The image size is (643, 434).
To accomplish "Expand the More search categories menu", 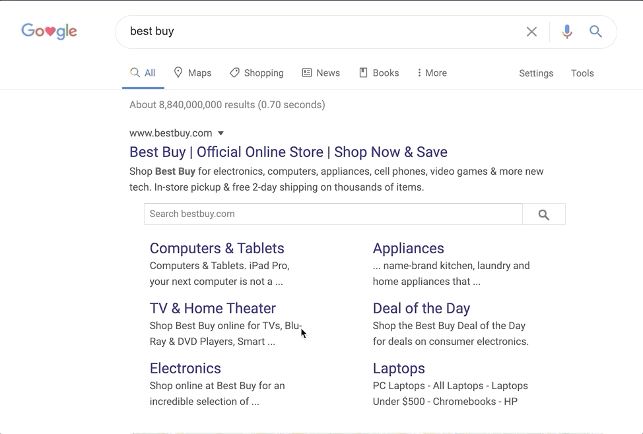I will click(432, 73).
